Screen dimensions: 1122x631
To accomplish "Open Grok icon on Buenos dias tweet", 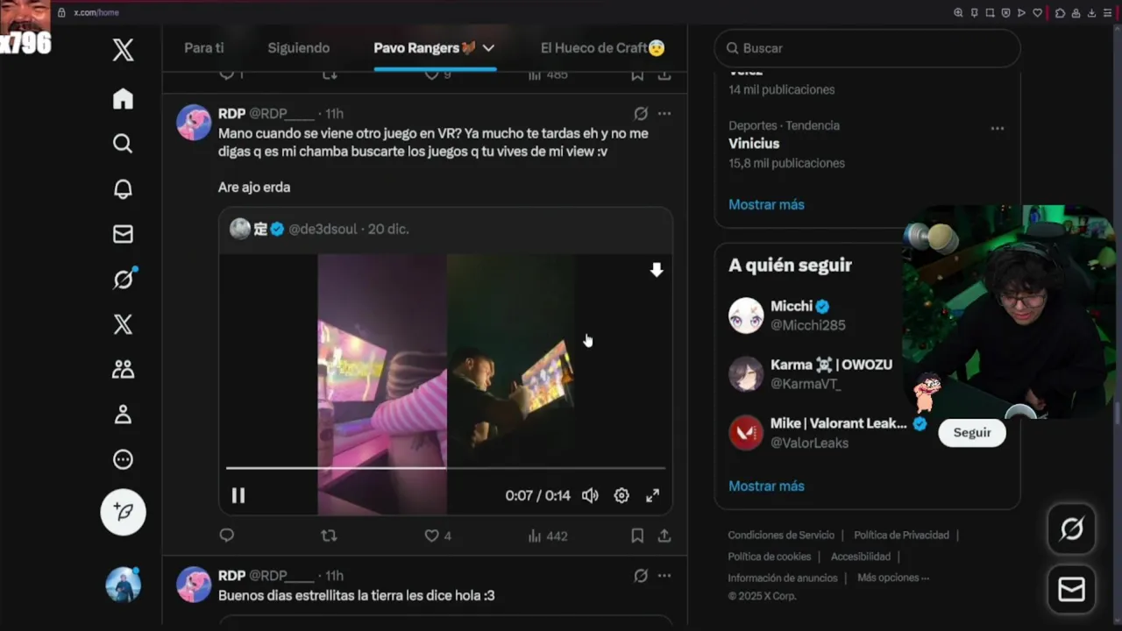I will point(641,576).
